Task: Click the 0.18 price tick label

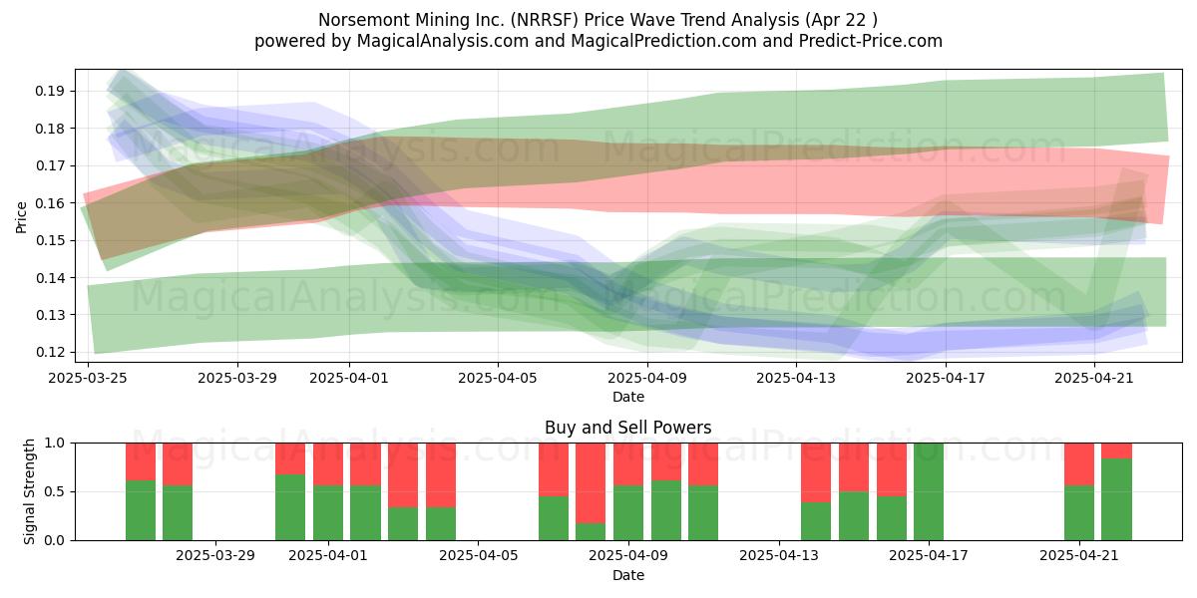Action: pos(51,129)
